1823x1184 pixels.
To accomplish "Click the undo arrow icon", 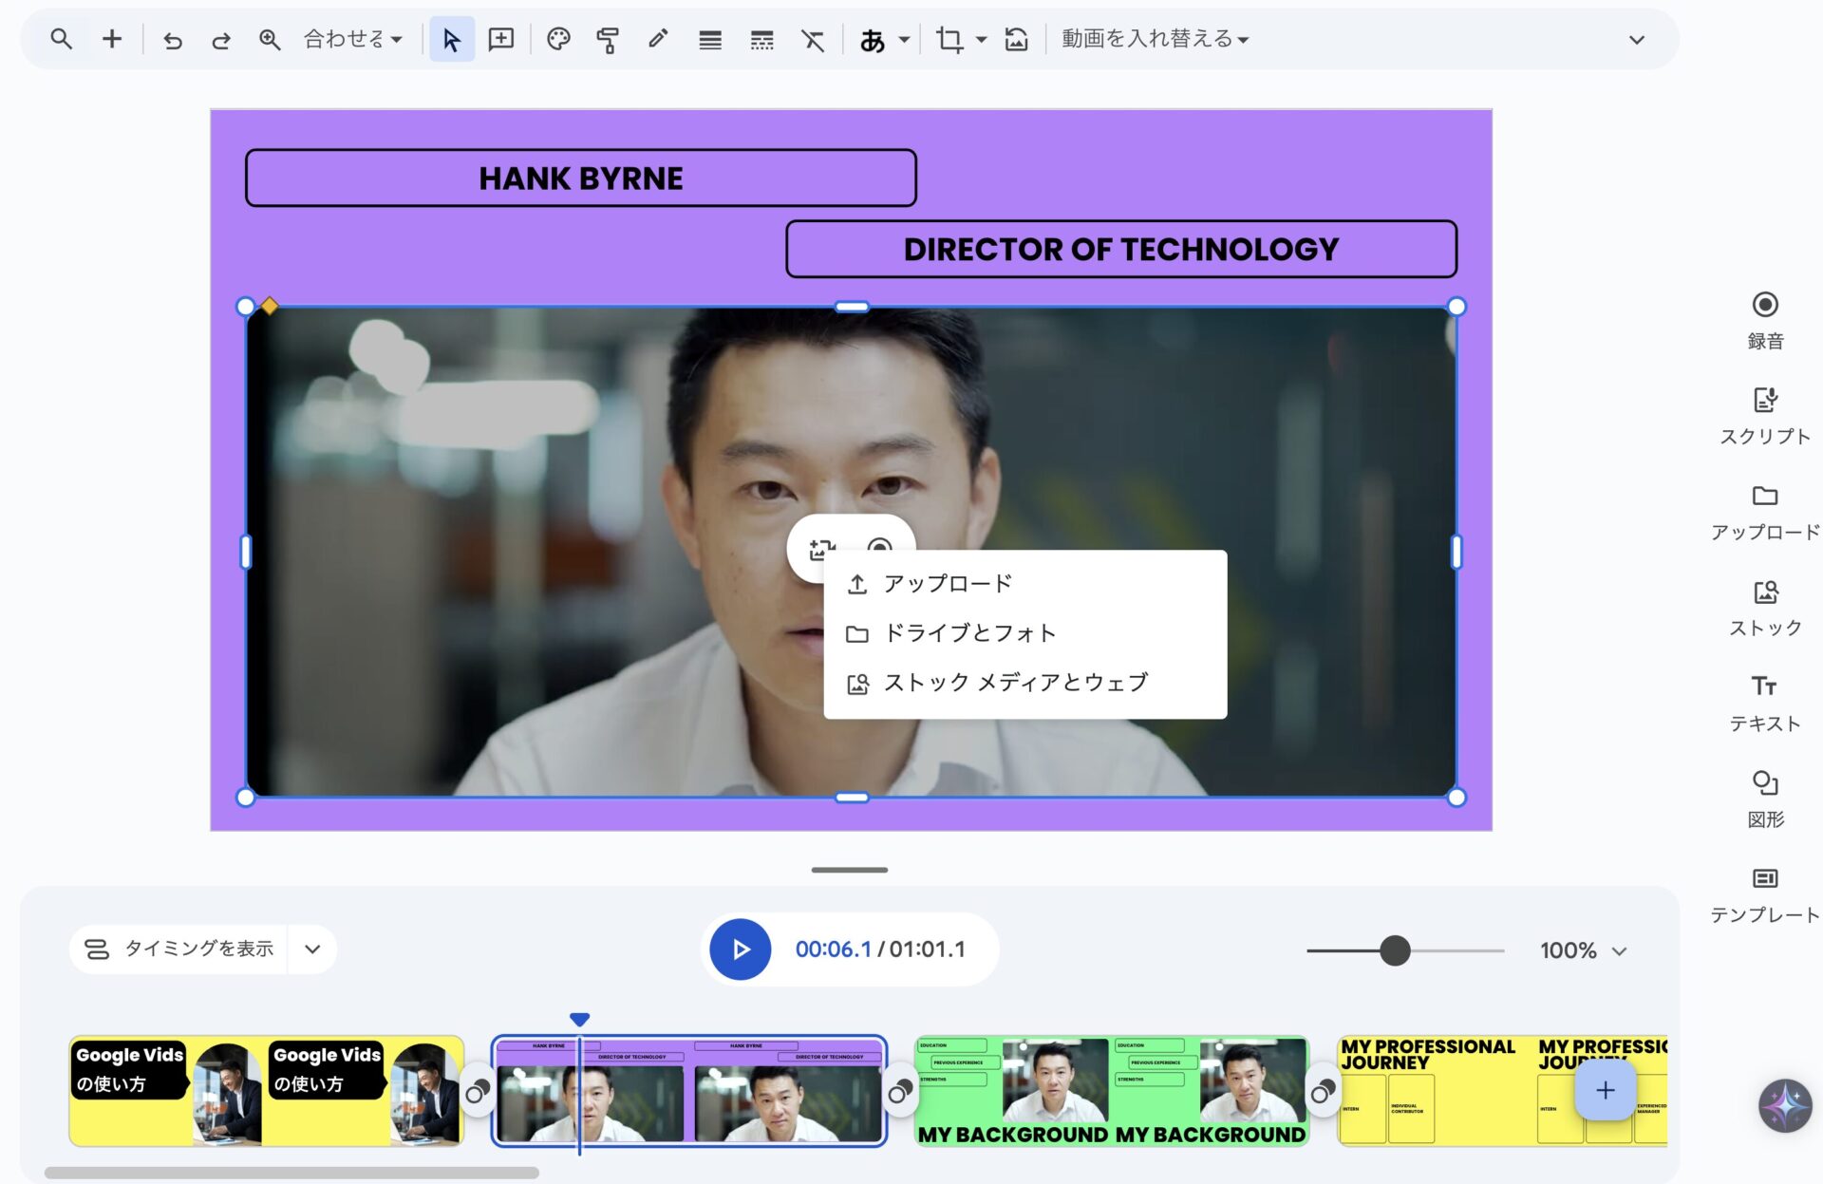I will 172,40.
